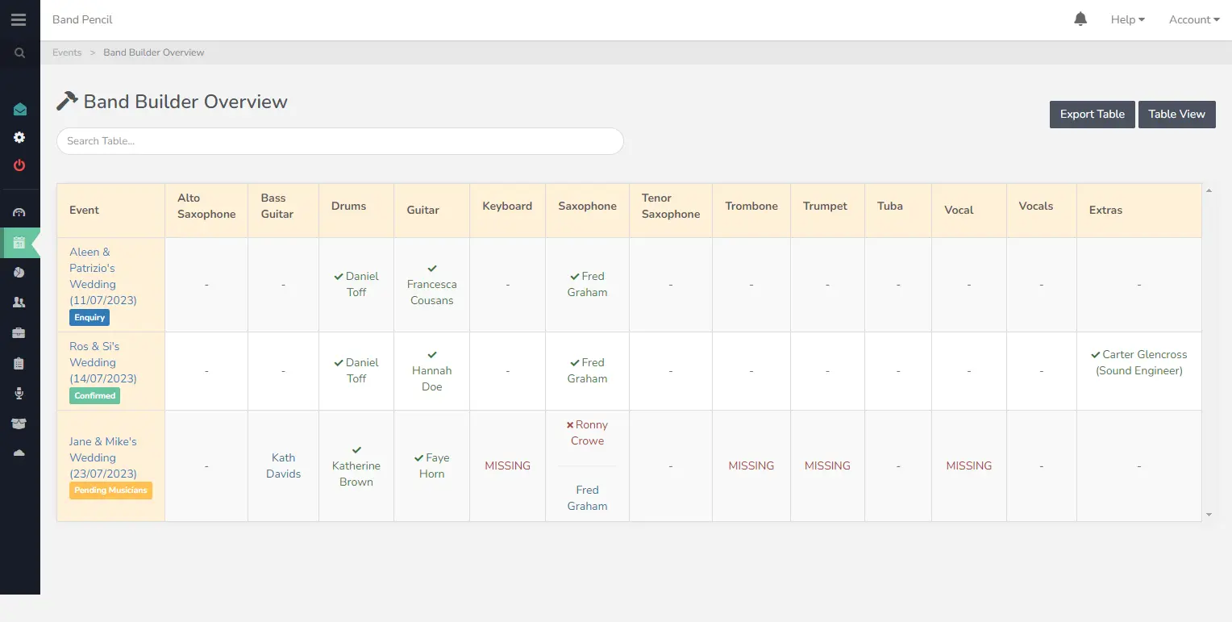Click MISSING in the Keyboard column
Viewport: 1232px width, 622px height.
[508, 465]
